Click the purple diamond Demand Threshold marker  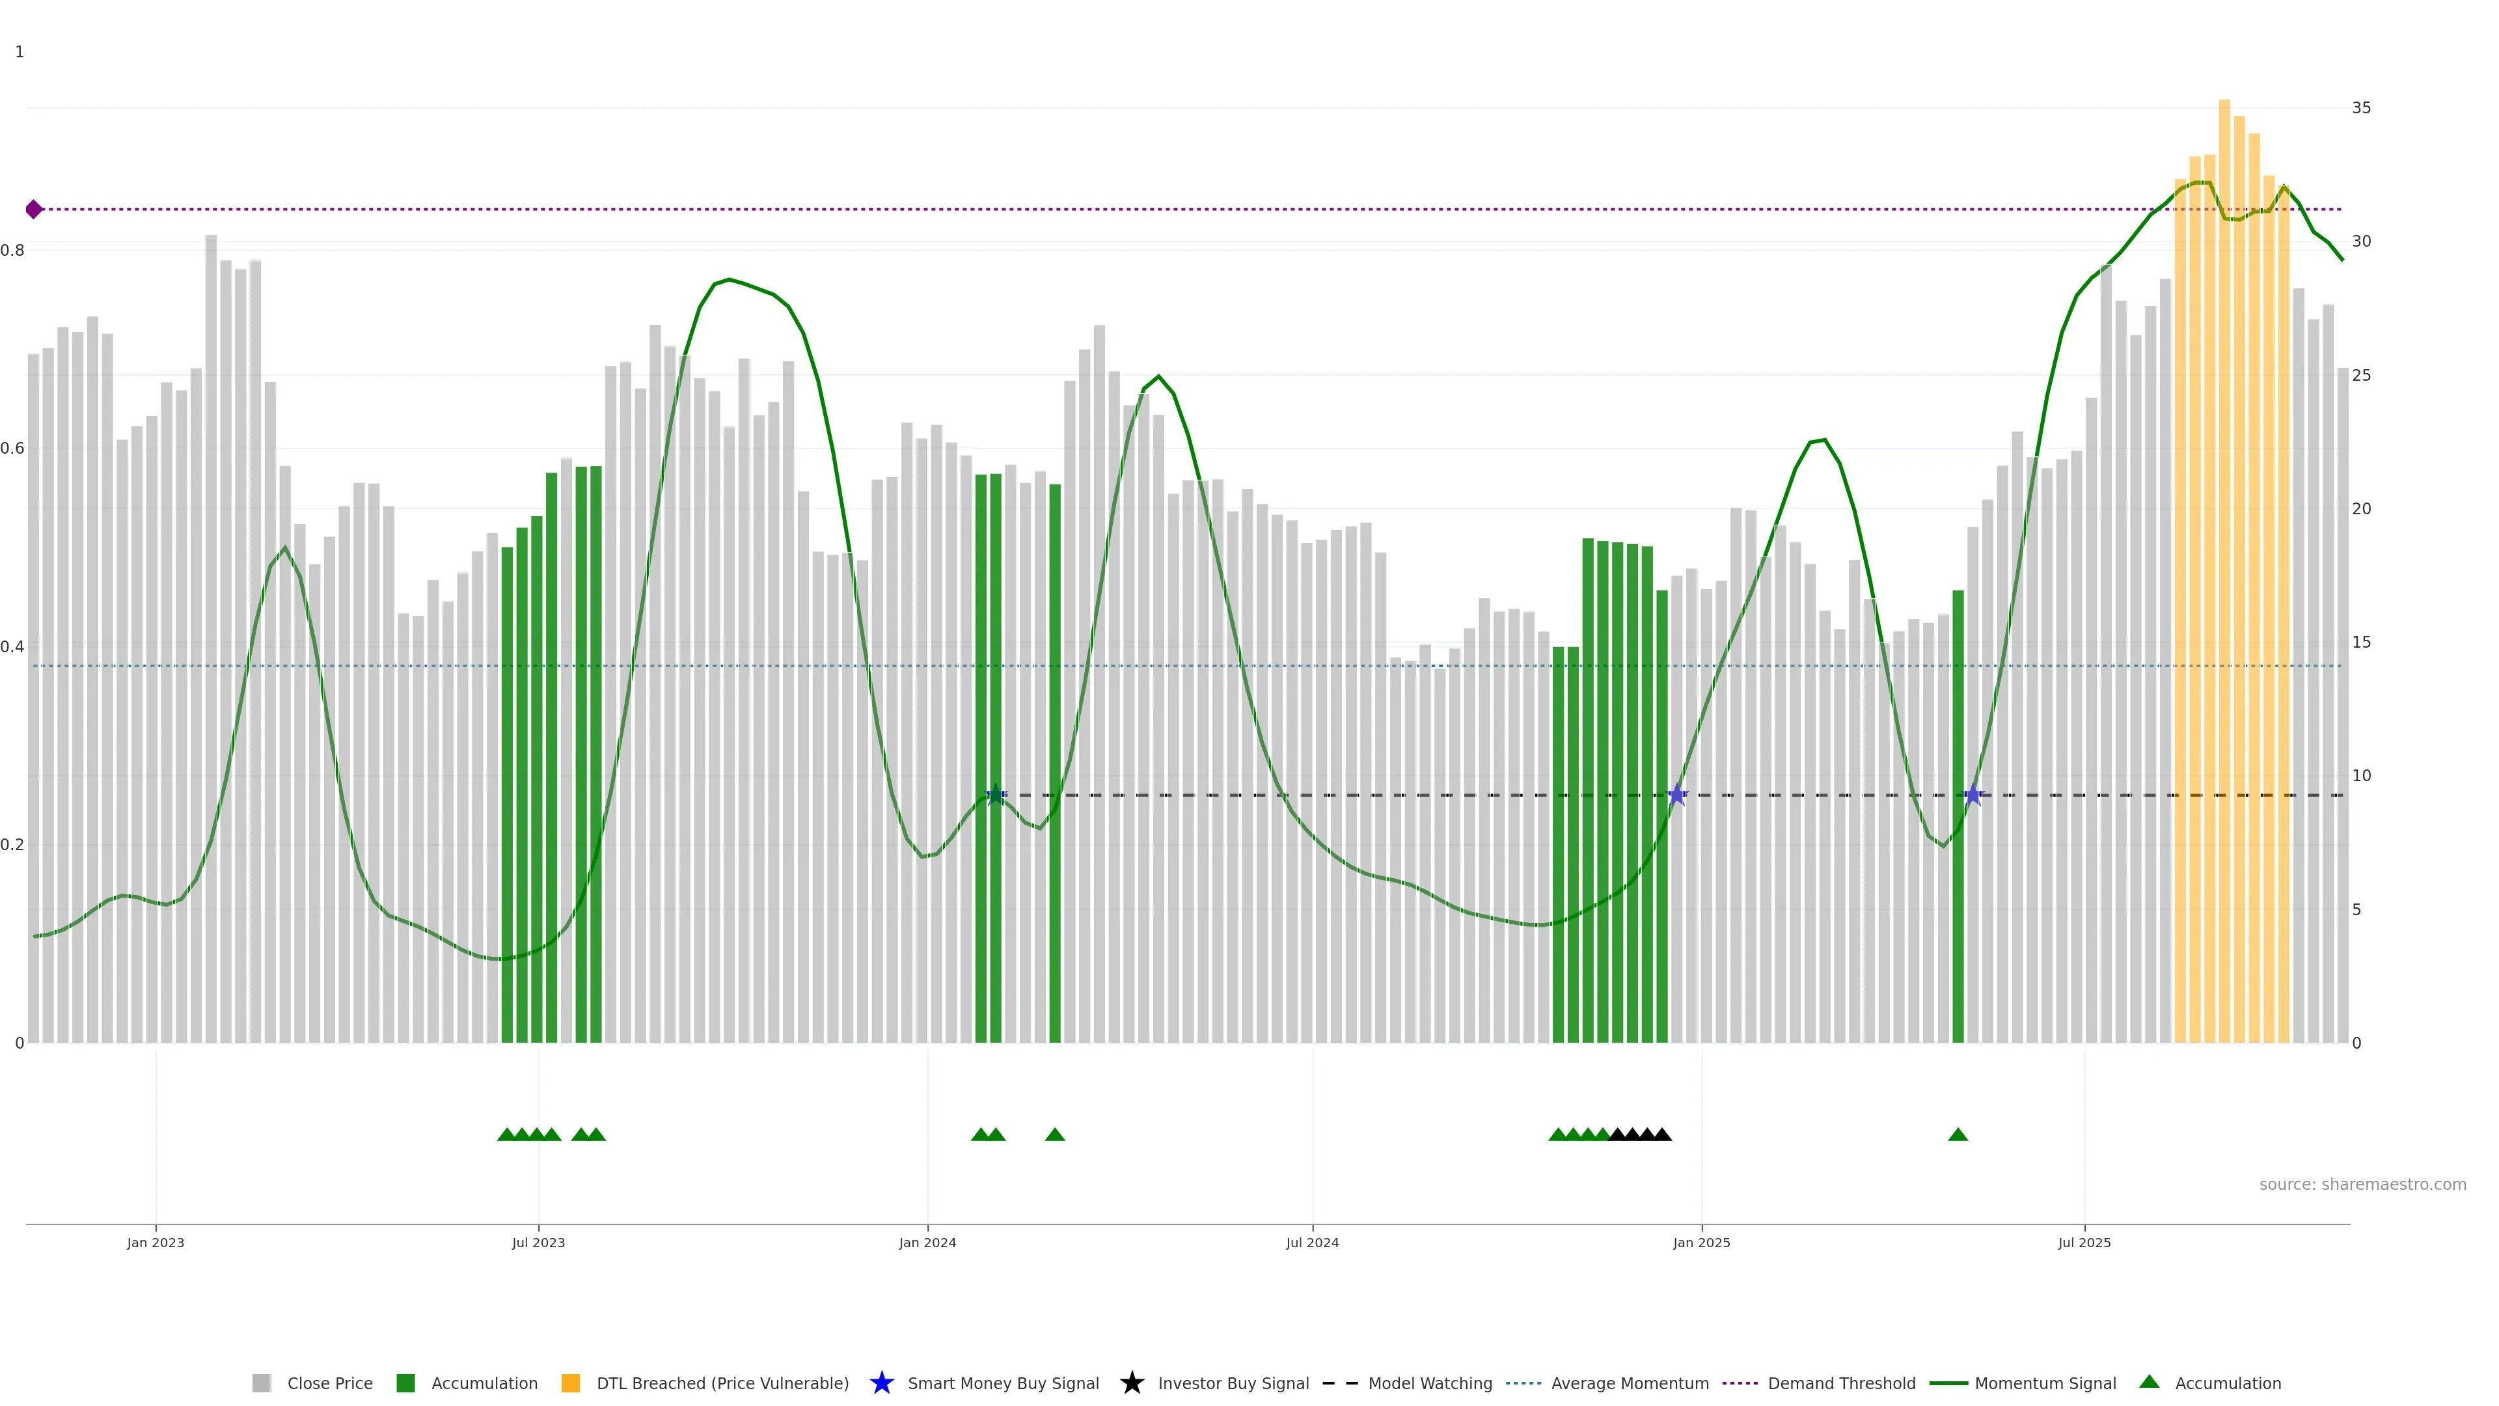coord(34,210)
